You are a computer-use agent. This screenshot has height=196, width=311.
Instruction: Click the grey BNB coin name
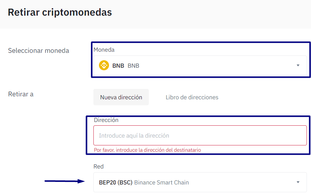point(134,66)
